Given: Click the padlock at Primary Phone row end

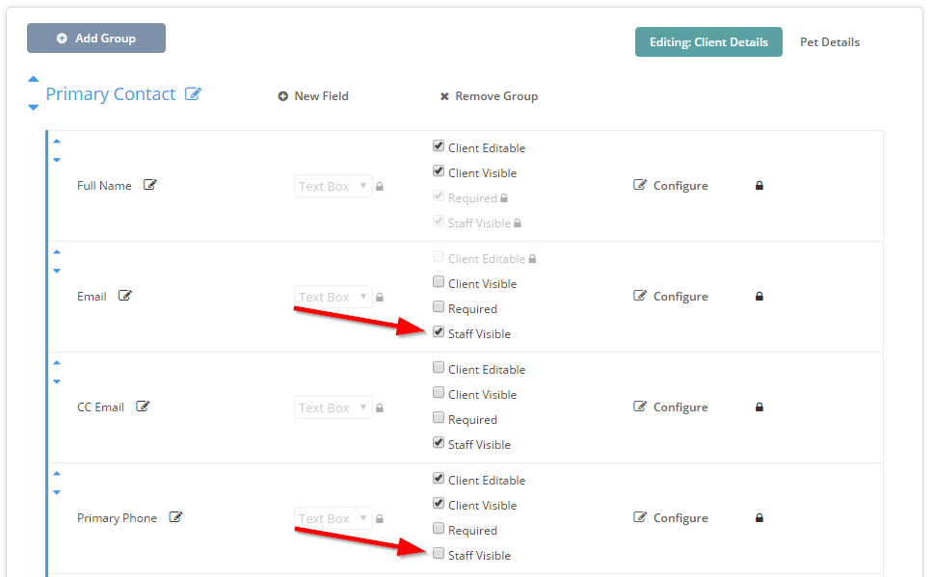Looking at the screenshot, I should click(760, 517).
